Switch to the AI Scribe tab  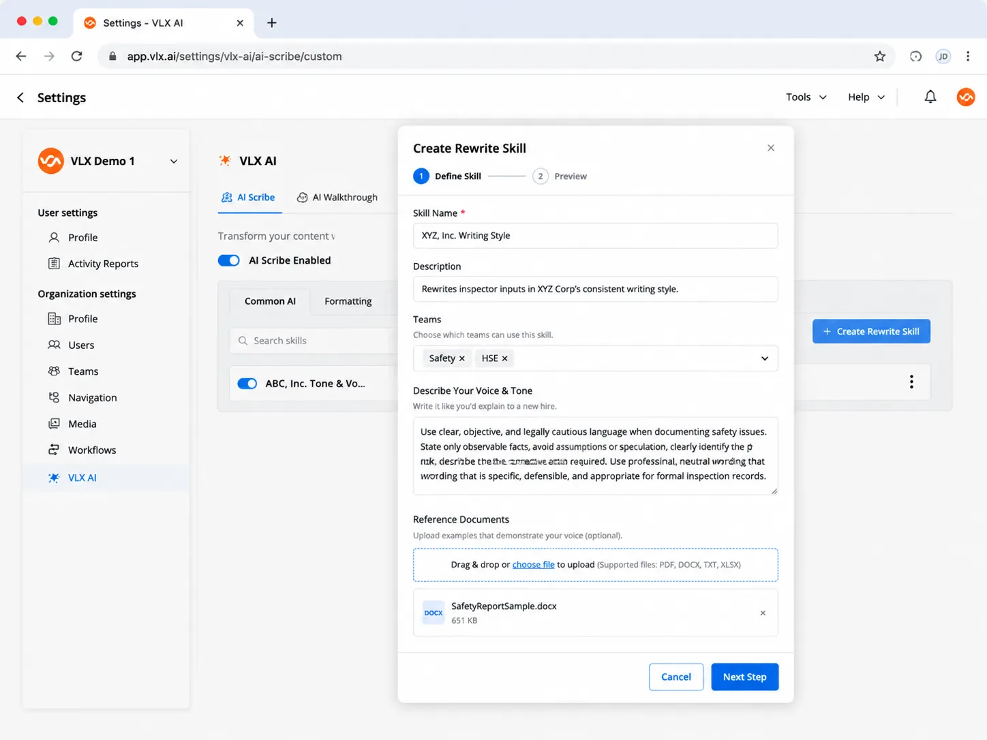point(249,198)
